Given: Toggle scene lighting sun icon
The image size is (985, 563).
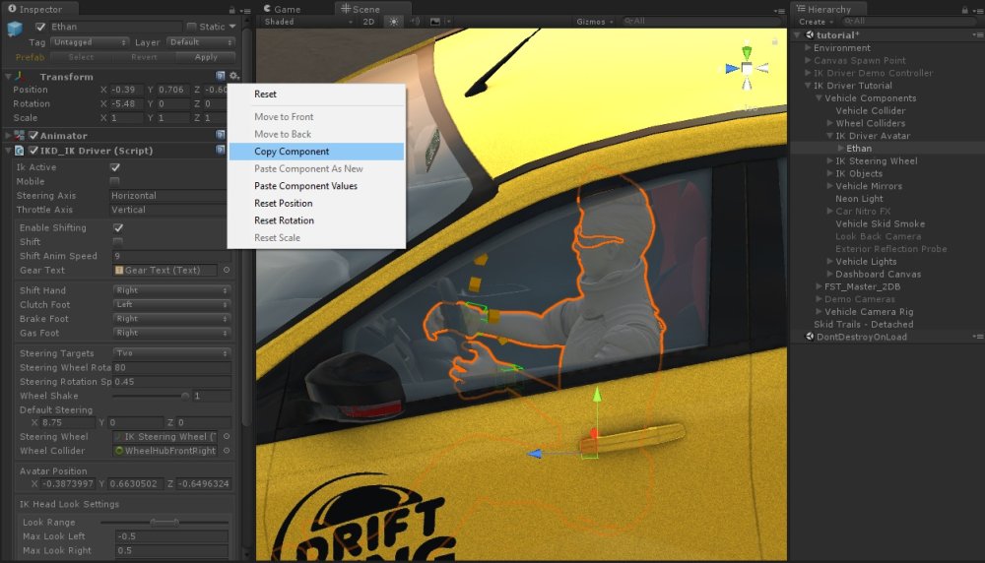Looking at the screenshot, I should coord(394,22).
